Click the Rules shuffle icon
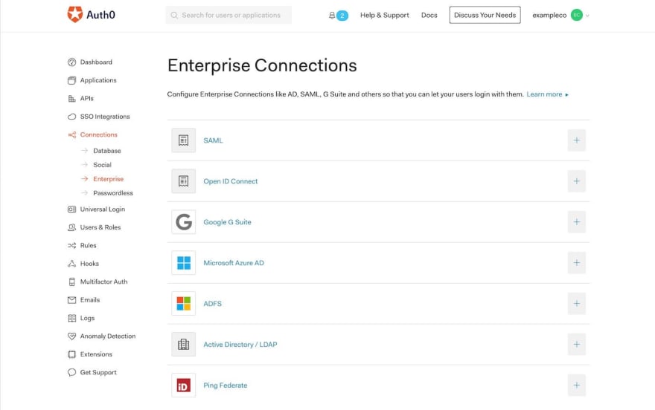Viewport: 655px width, 410px height. point(72,245)
